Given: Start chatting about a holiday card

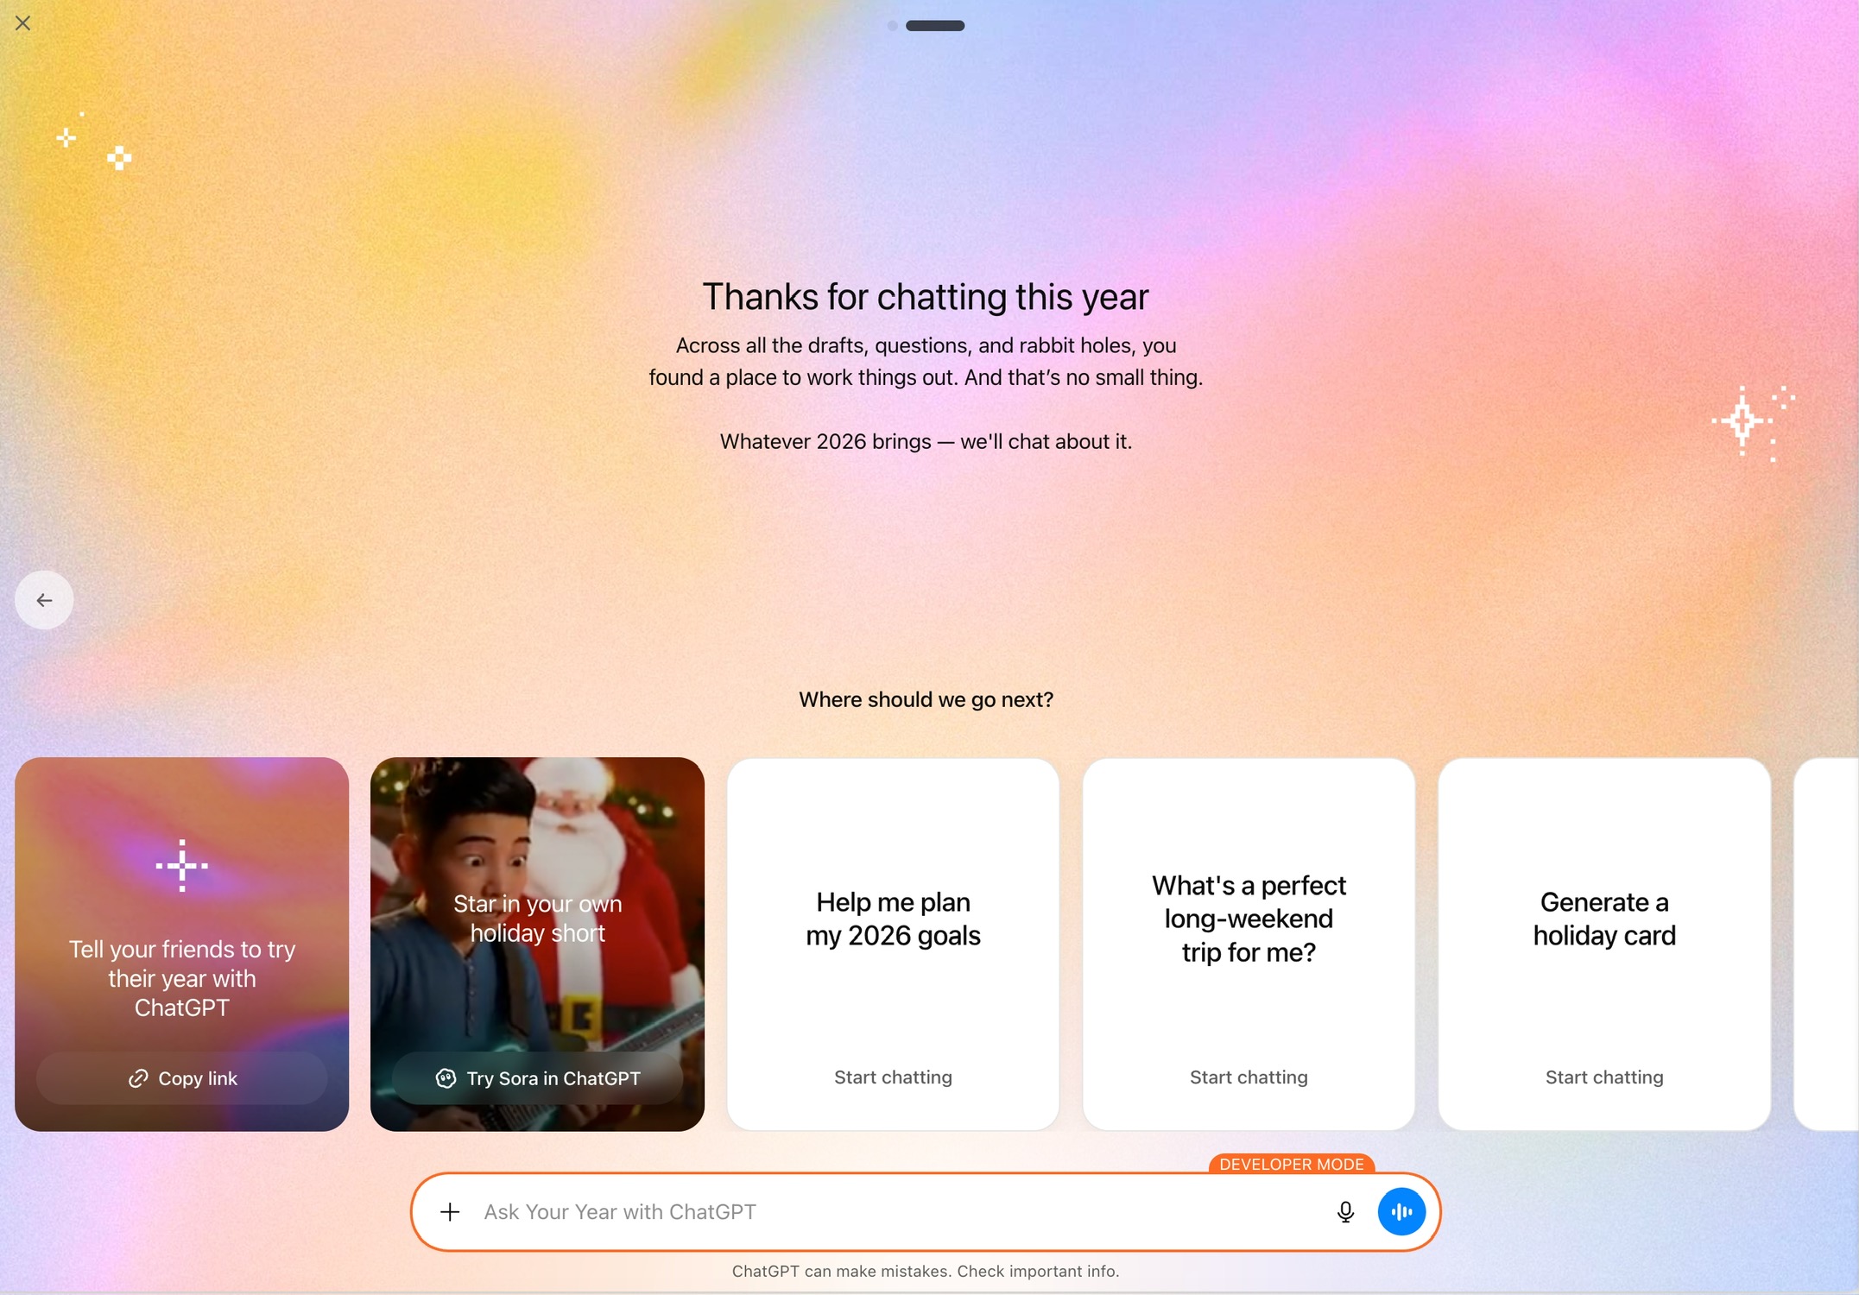Looking at the screenshot, I should [x=1605, y=1077].
